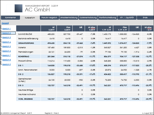Go to Bereich 4
Viewport: 154px width, 115px height.
(7, 42)
